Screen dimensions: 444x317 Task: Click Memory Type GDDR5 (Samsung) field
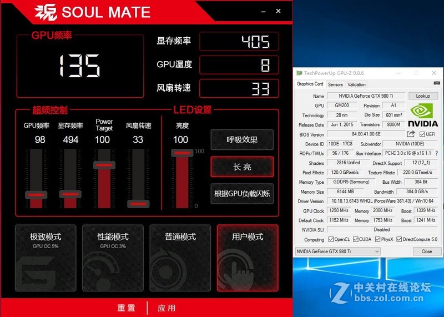(351, 182)
